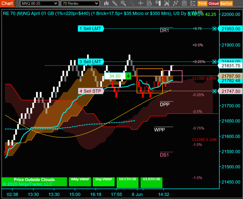Click the -1.5% level label
This screenshot has height=199, width=243.
point(197,178)
